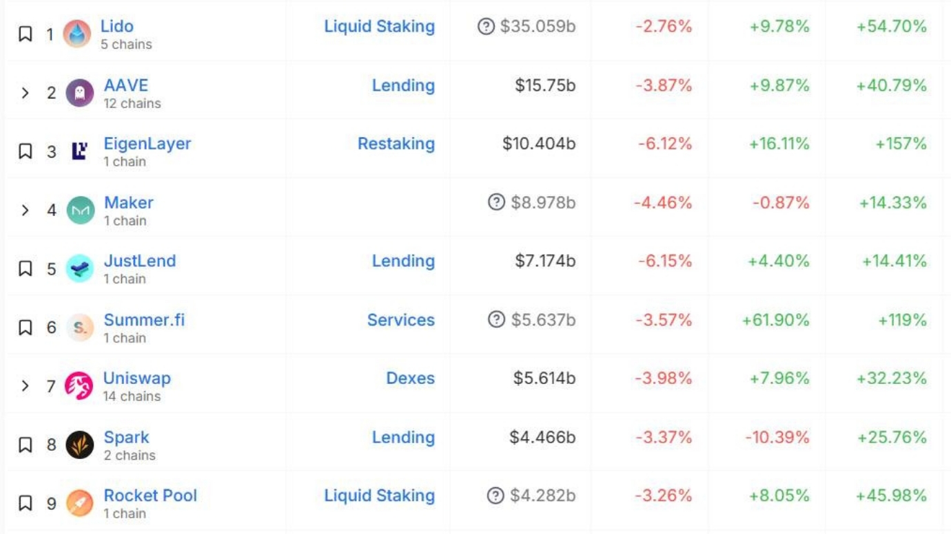
Task: Expand the Maker sub-protocols chevron
Action: (x=25, y=211)
